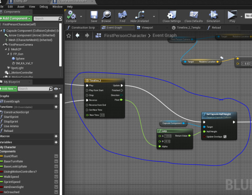Click magnifier icon in Components search

tap(60, 19)
